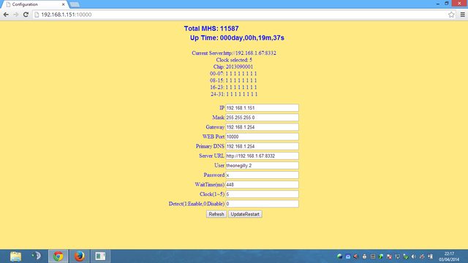Open the Chrome menu hamburger icon
This screenshot has width=468, height=263.
point(463,15)
